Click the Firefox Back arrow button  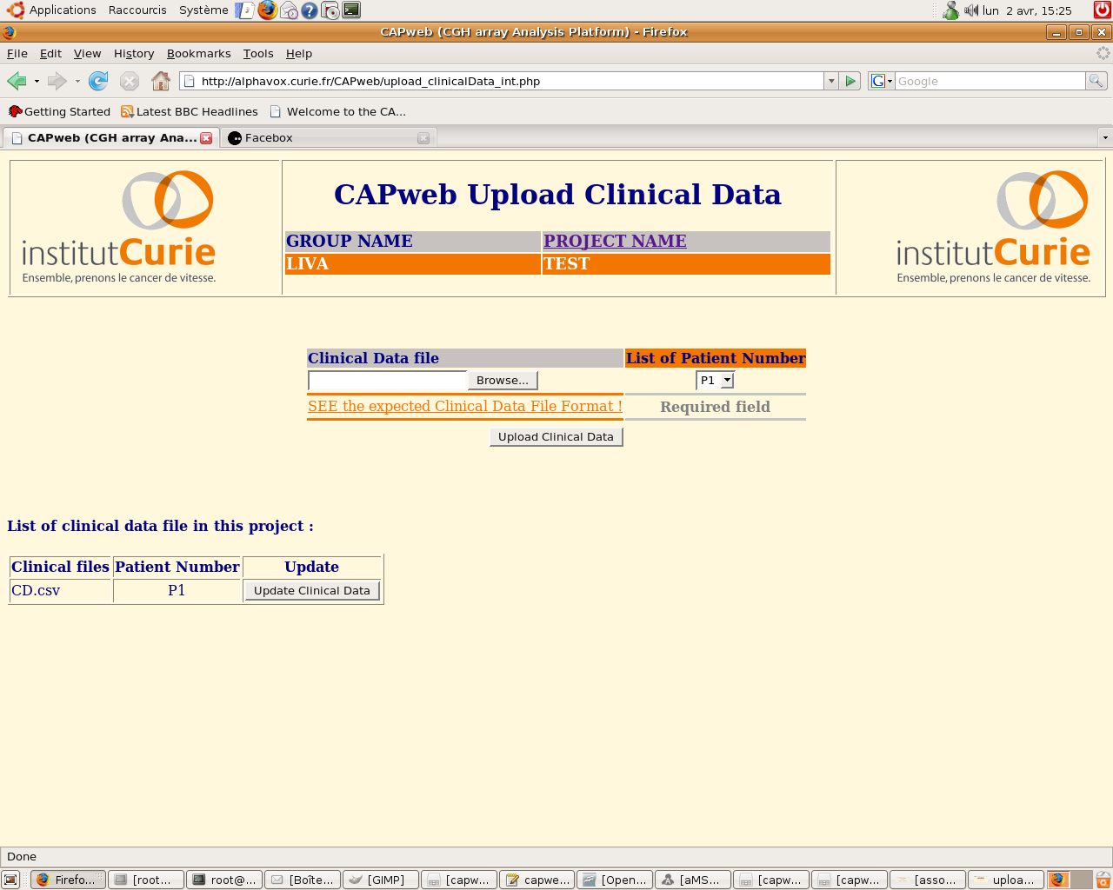[17, 81]
